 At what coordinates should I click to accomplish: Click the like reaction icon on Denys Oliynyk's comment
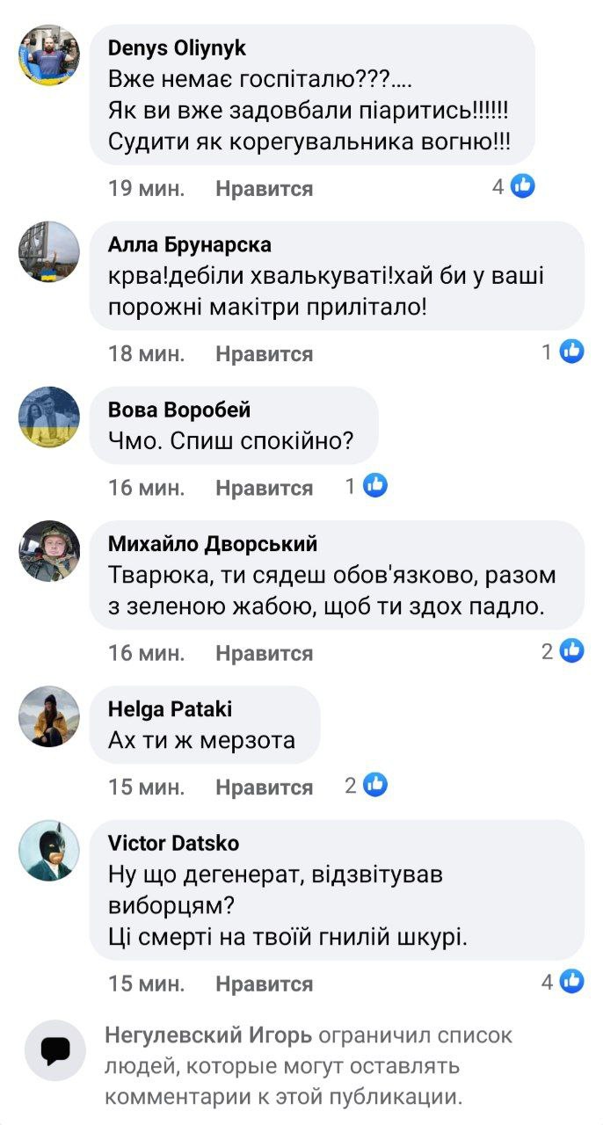523,186
